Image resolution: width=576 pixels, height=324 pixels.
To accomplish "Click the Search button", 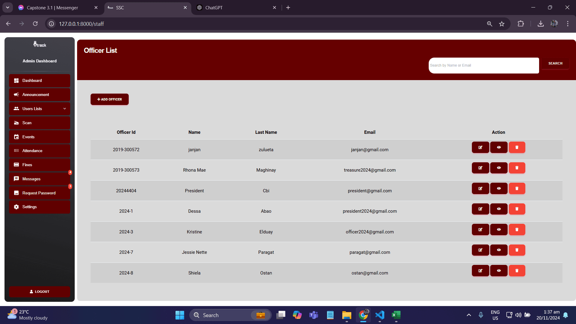I will (555, 63).
